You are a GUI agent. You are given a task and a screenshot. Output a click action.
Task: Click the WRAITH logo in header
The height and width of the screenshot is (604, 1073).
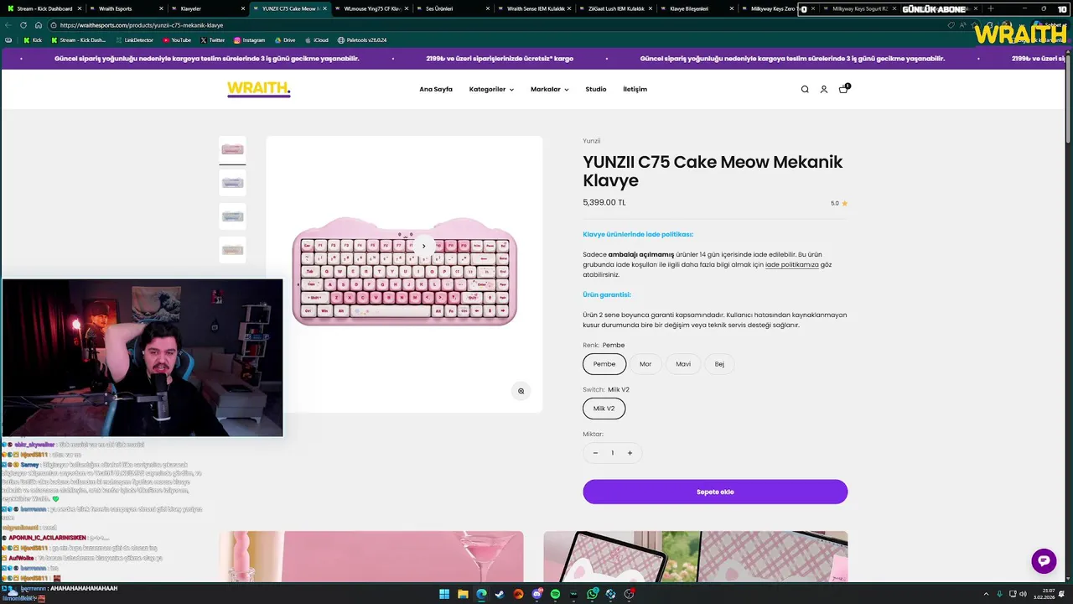tap(258, 89)
